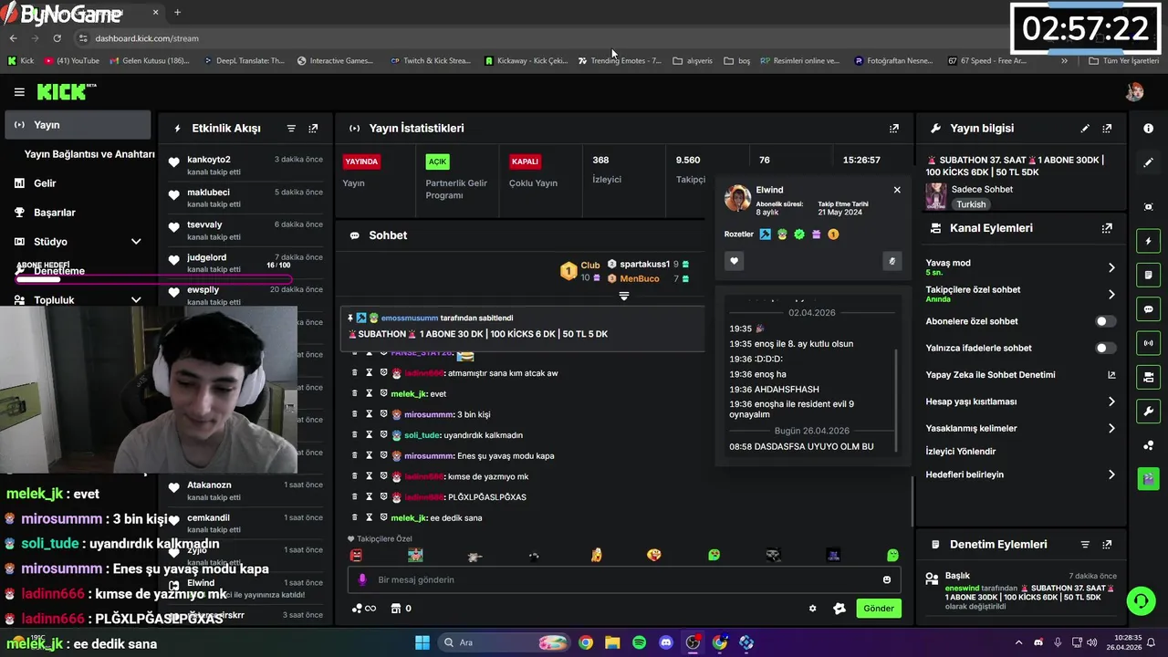Viewport: 1168px width, 657px height.
Task: Open Spotify from the taskbar
Action: [639, 642]
